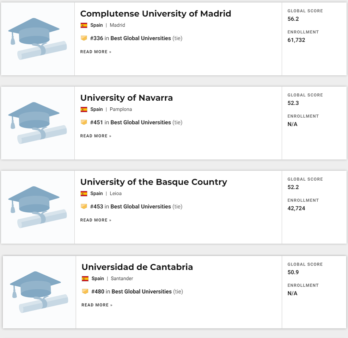Click the Spain flag icon beside Leioa
Viewport: 348px width, 338px height.
84,194
